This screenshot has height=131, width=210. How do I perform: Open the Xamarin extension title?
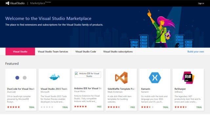click(x=146, y=89)
